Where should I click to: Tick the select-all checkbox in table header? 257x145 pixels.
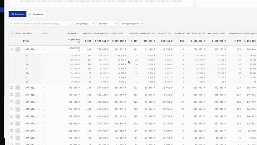11,33
